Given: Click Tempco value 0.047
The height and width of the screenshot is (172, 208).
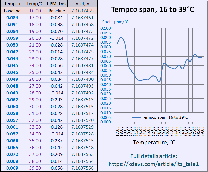Looking at the screenshot, I should [x=12, y=52].
